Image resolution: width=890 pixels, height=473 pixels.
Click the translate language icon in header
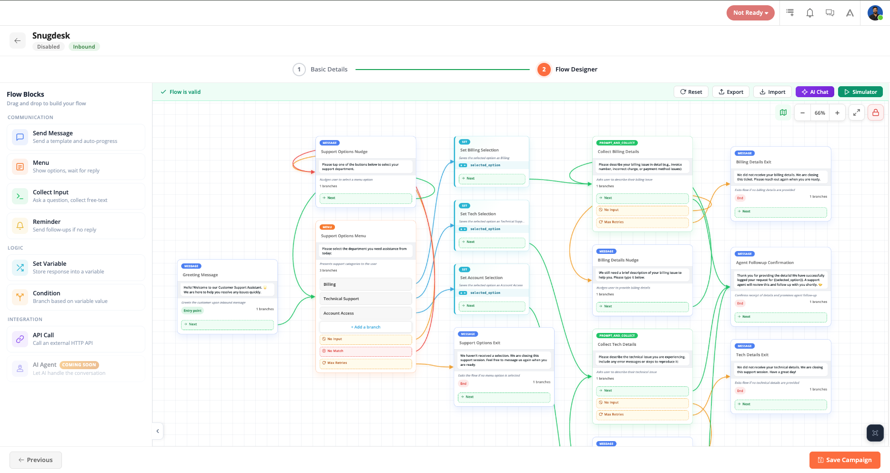[850, 13]
